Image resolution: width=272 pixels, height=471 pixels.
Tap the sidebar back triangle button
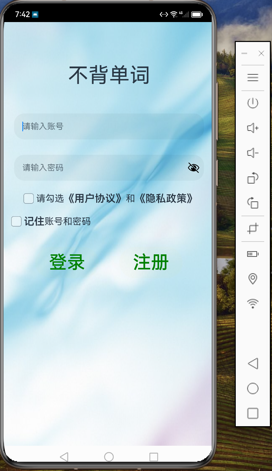(x=252, y=364)
